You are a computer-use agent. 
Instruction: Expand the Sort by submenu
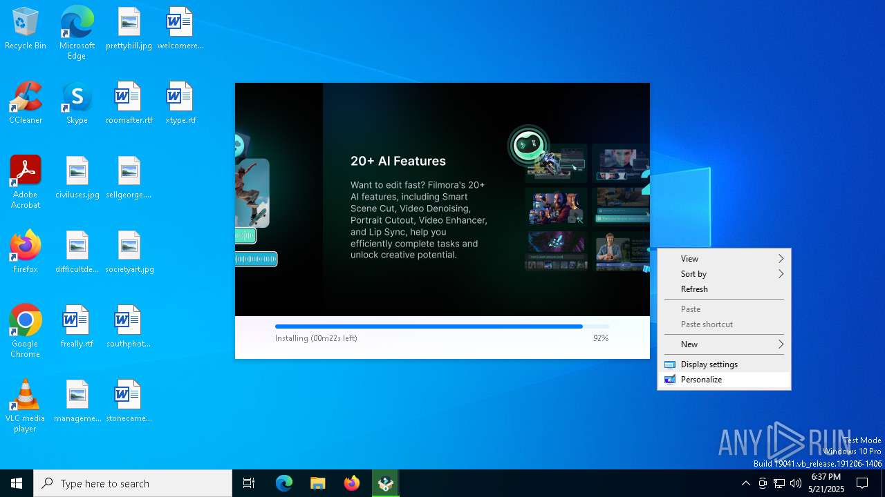coord(724,274)
